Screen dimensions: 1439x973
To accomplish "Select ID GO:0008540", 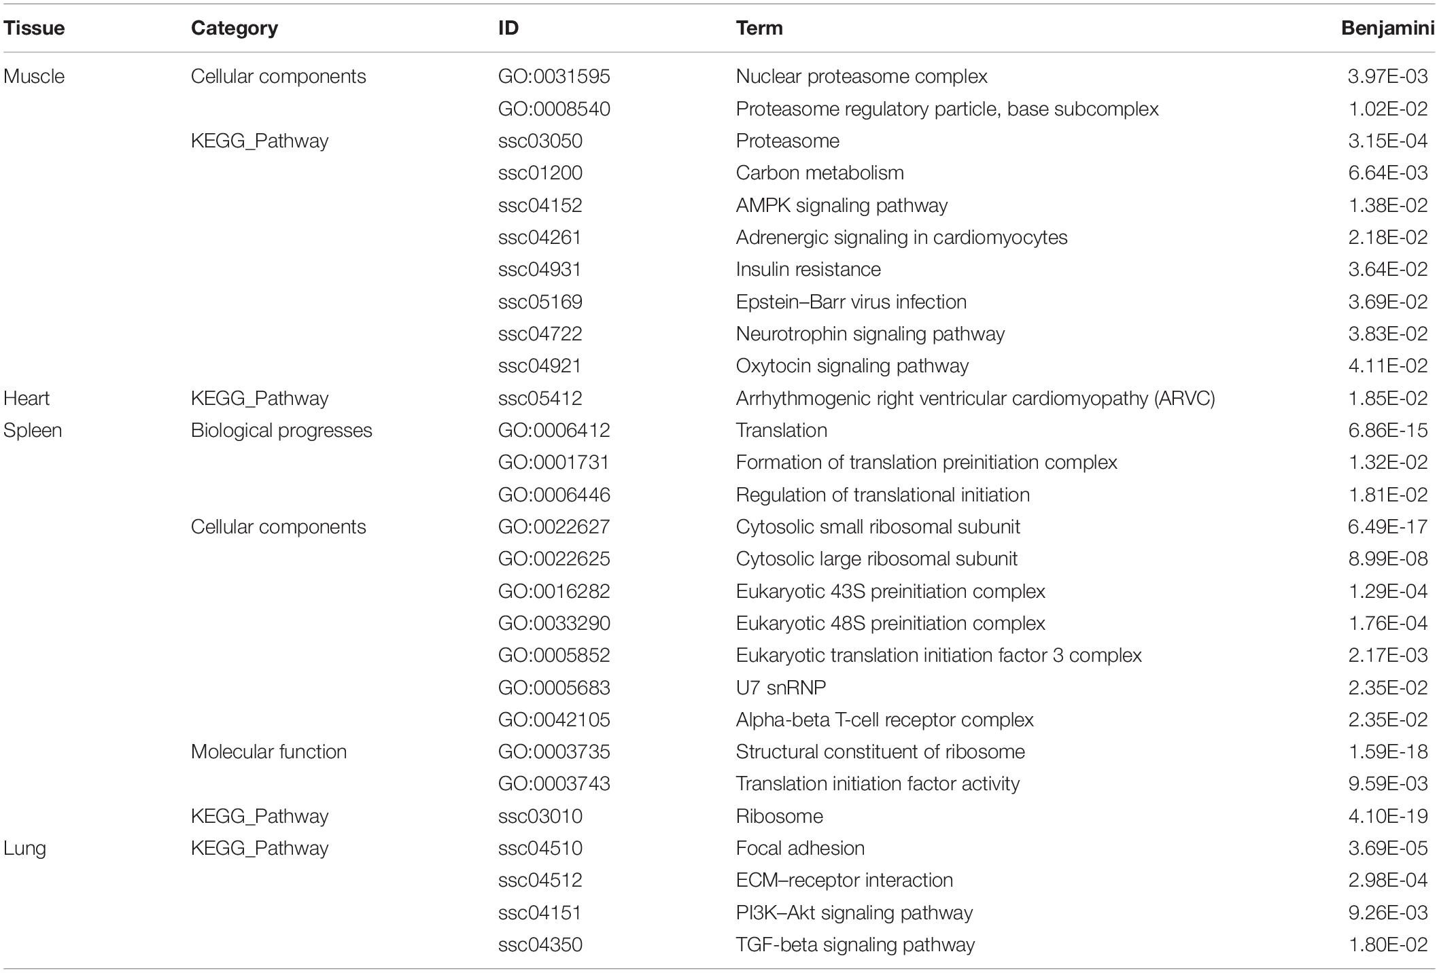I will [554, 109].
